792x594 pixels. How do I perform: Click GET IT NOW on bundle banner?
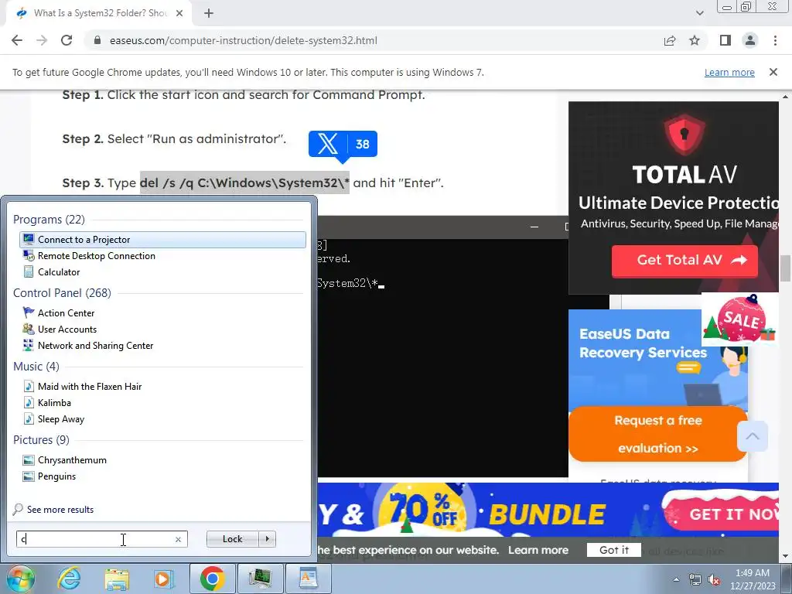click(722, 514)
